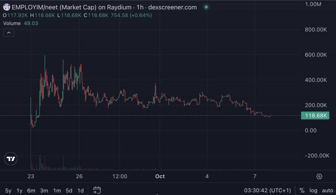Collapse the indicator legend chevron

click(x=9, y=33)
